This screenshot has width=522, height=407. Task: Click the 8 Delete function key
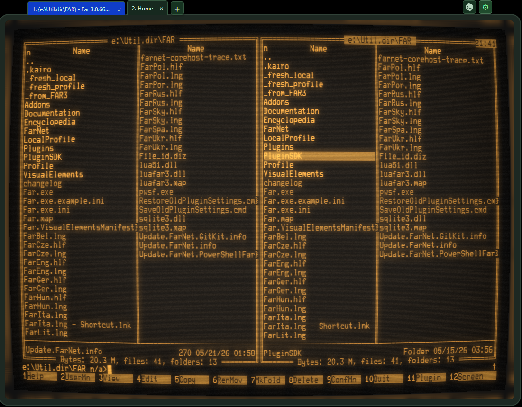(306, 380)
